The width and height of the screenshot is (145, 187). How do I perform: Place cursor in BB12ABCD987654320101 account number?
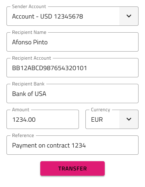pos(50,68)
